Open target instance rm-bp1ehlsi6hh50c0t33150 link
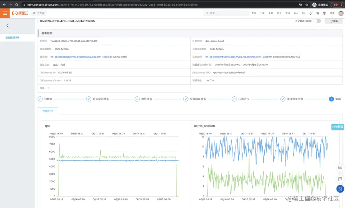345x208 pixels. coord(237,57)
